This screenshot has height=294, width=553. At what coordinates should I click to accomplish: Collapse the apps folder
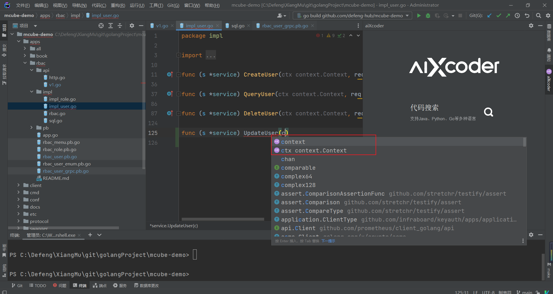18,41
